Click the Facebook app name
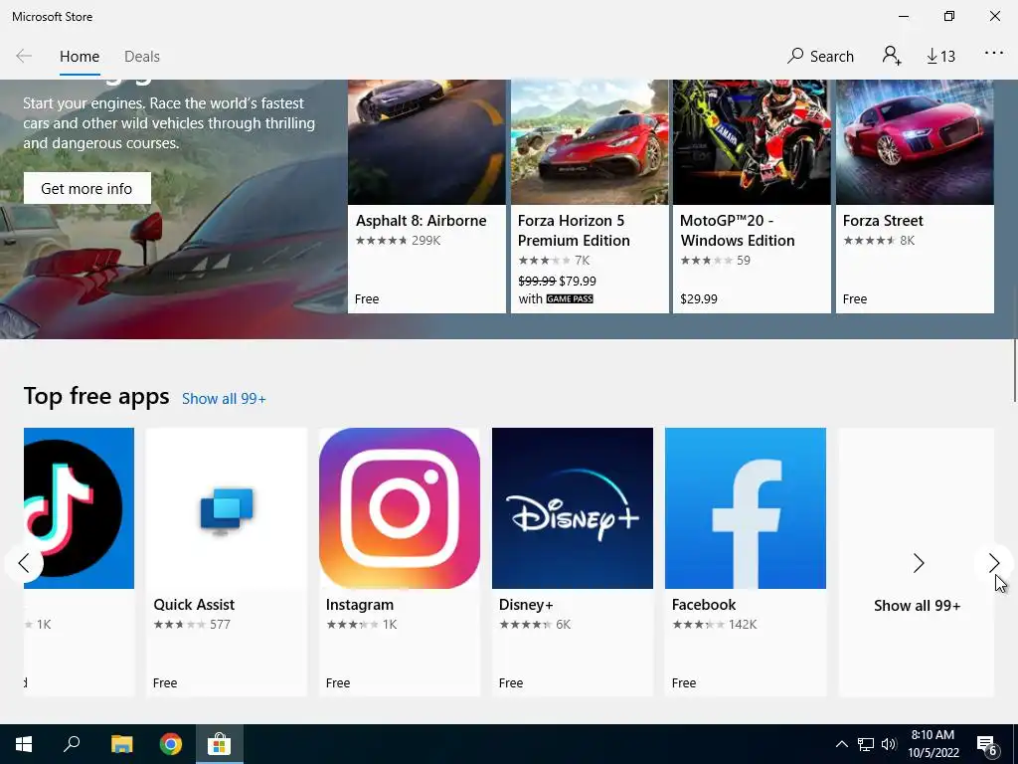Screen dimensions: 1018x764 click(x=704, y=605)
